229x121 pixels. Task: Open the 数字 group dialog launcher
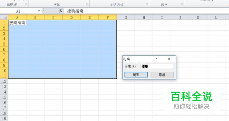click(x=182, y=5)
